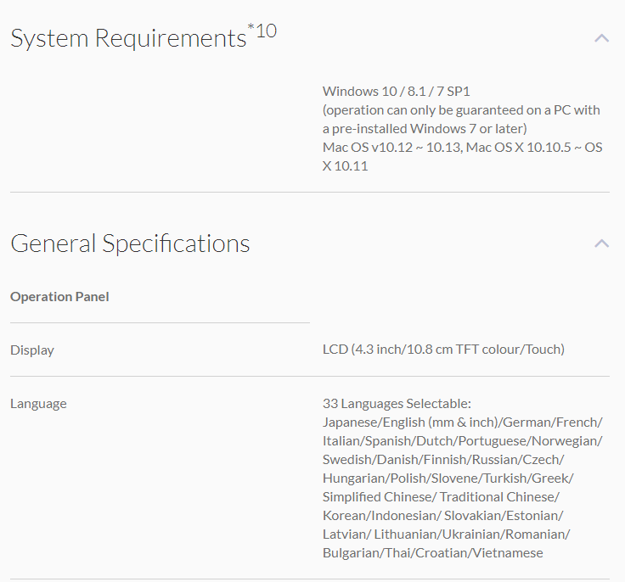Click the Language row label
The width and height of the screenshot is (625, 582).
coord(38,404)
